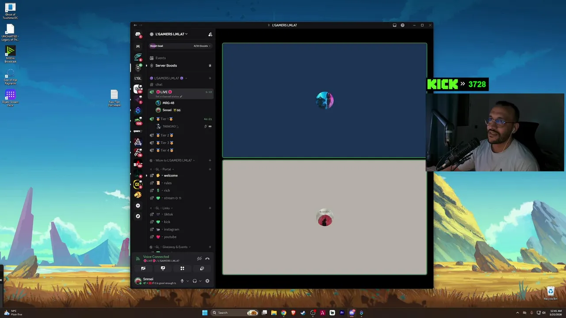Open the soundboard button

[x=202, y=268]
